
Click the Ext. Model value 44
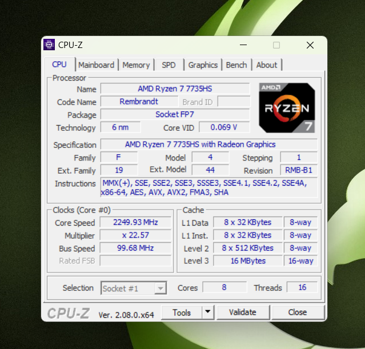[210, 170]
